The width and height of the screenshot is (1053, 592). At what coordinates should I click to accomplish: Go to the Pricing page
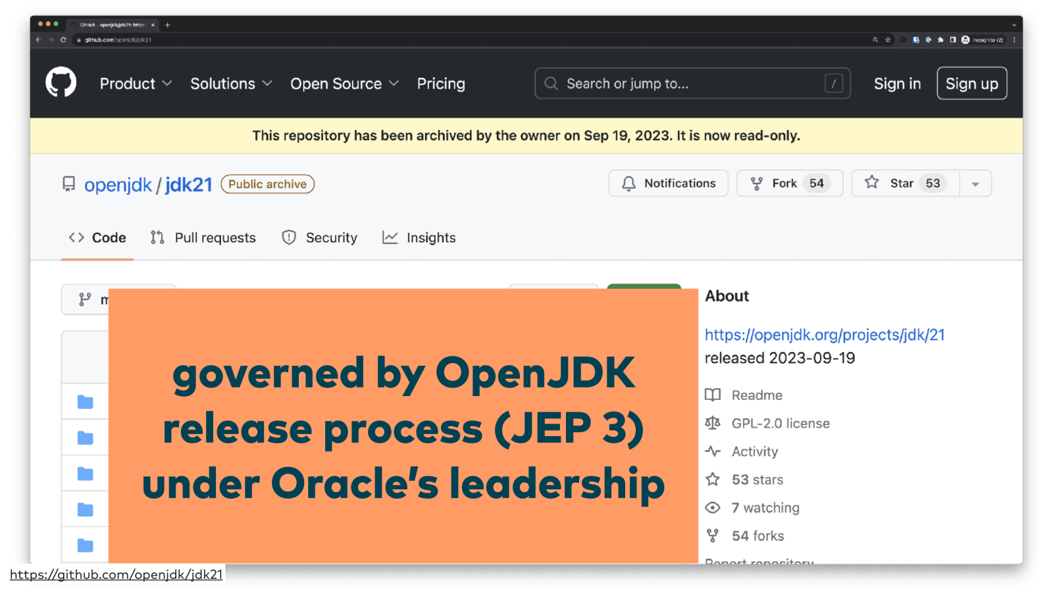pyautogui.click(x=441, y=84)
